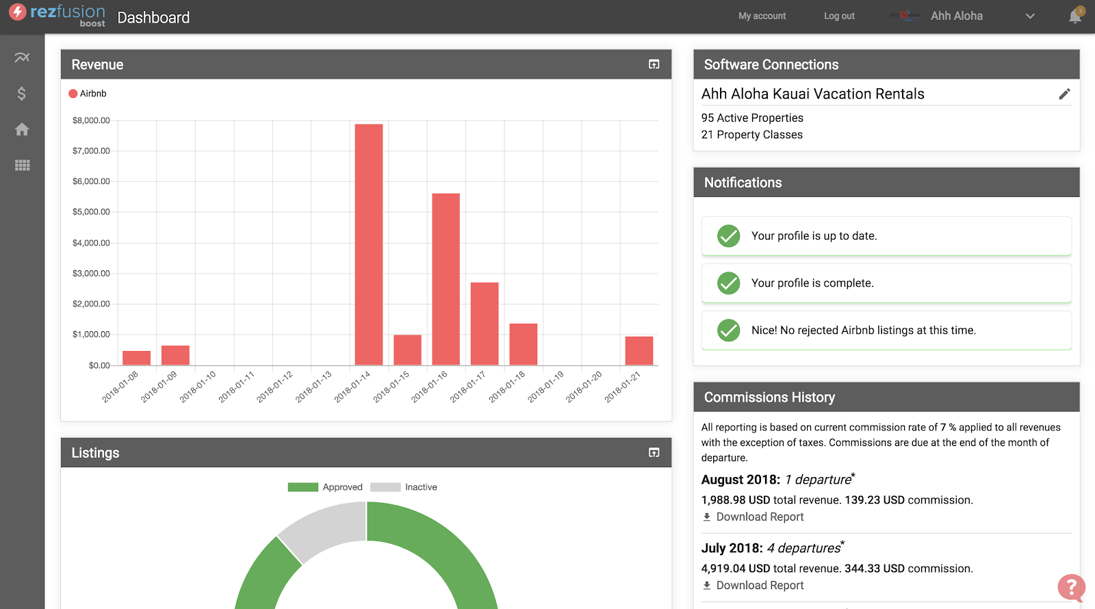This screenshot has width=1095, height=609.
Task: Click the Software Connections panel header
Action: [886, 64]
